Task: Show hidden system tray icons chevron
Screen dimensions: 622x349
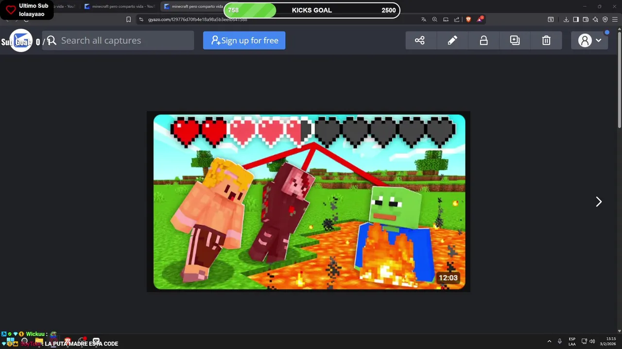Action: [x=549, y=341]
